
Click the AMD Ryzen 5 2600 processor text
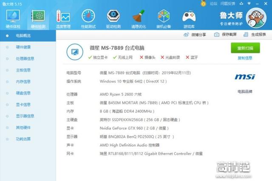(x=121, y=94)
